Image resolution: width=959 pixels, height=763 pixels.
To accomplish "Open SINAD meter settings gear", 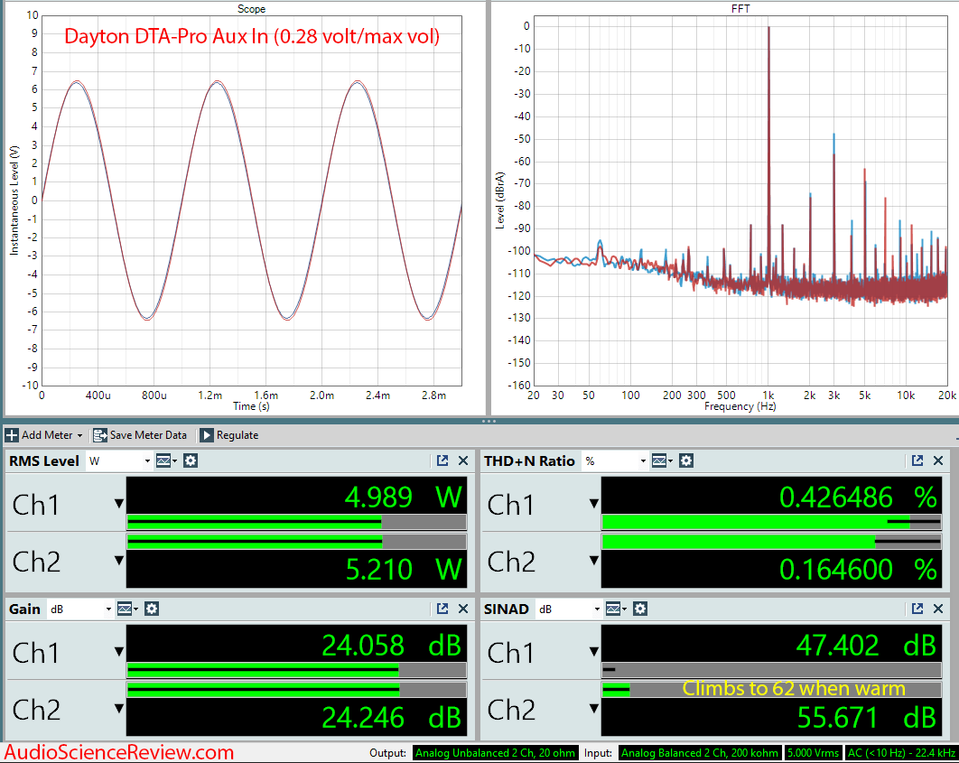I will pyautogui.click(x=639, y=609).
